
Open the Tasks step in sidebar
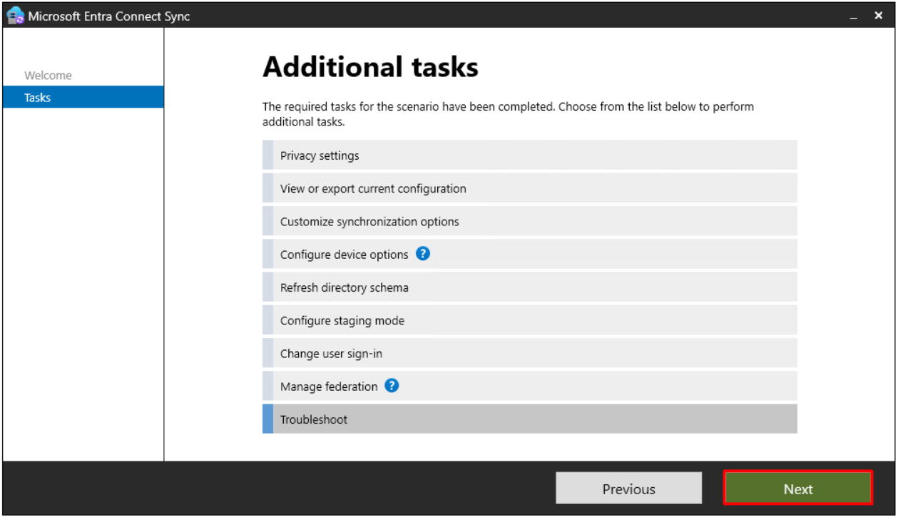[x=83, y=97]
